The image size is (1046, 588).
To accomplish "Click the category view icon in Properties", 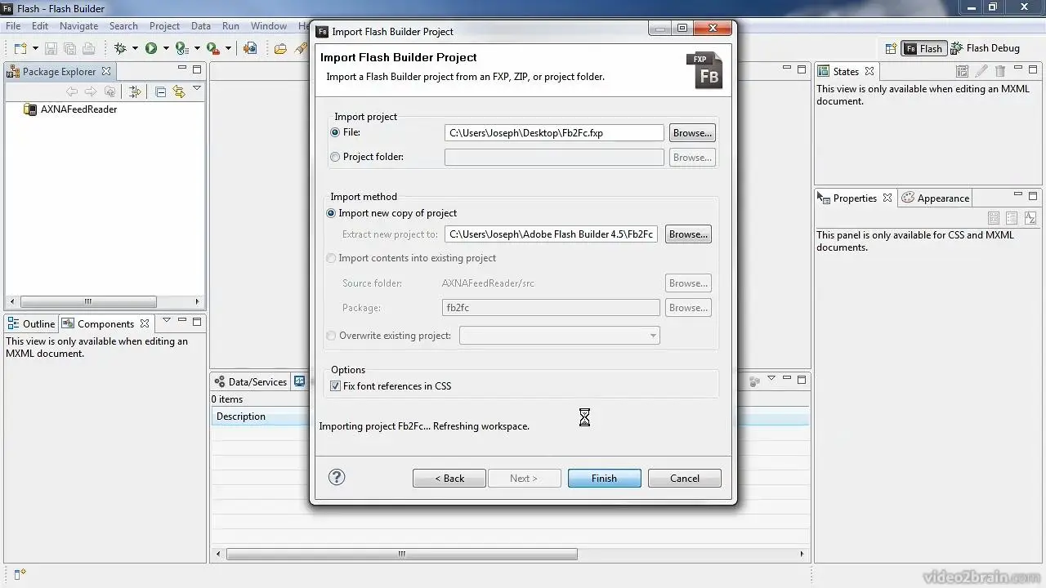I will coord(1012,218).
